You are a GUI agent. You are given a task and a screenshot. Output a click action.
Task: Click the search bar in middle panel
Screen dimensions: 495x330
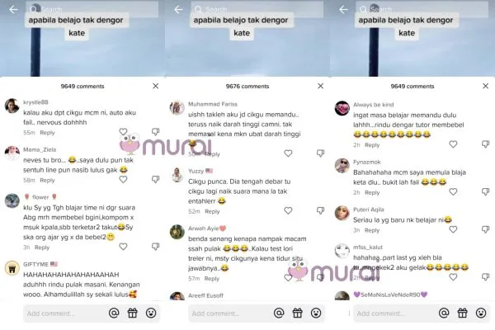pos(257,9)
